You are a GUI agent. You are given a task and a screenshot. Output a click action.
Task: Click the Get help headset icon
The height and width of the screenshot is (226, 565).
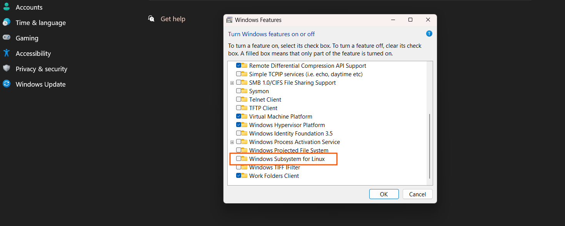point(151,18)
